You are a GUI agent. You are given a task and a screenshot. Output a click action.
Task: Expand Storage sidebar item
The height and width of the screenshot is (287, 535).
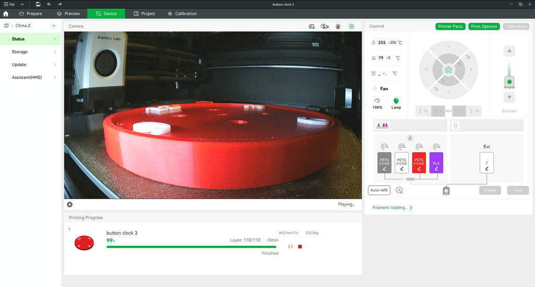[31, 52]
